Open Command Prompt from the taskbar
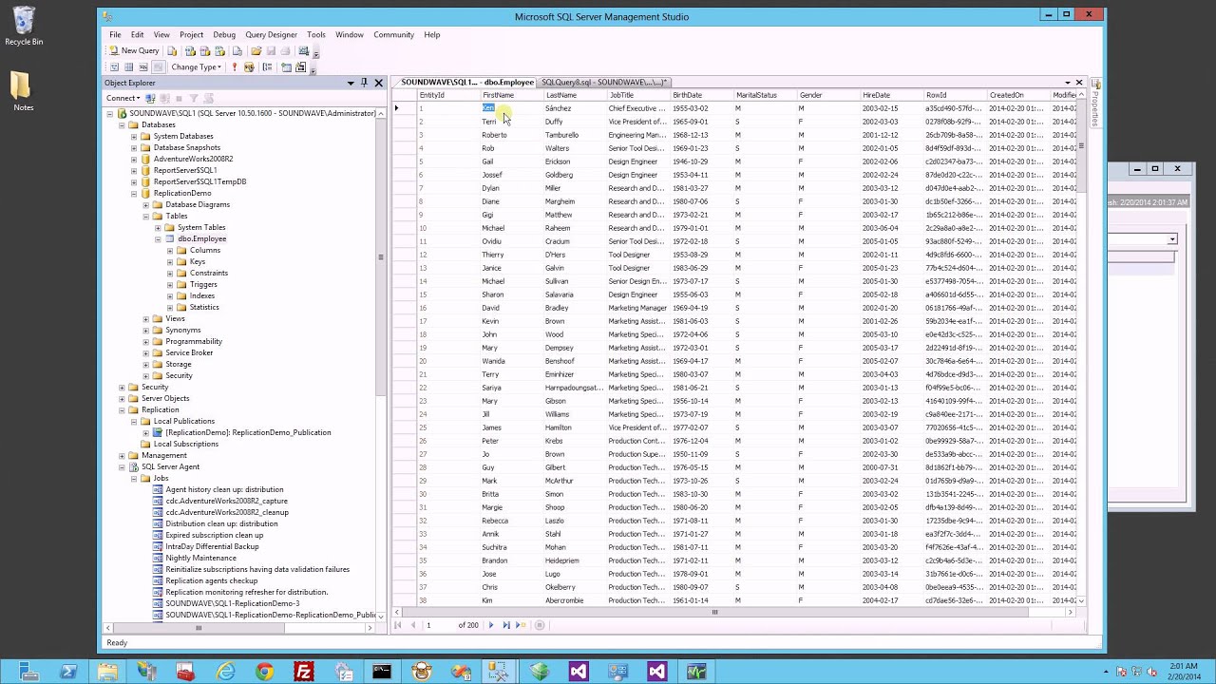Viewport: 1216px width, 684px height. coord(382,673)
